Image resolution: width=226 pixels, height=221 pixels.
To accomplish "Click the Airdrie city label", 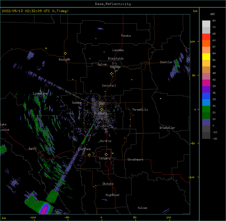I will tap(106, 141).
